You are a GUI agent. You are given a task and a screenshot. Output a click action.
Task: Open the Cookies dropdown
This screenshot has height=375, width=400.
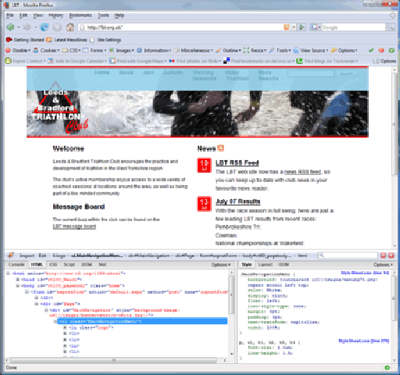47,50
